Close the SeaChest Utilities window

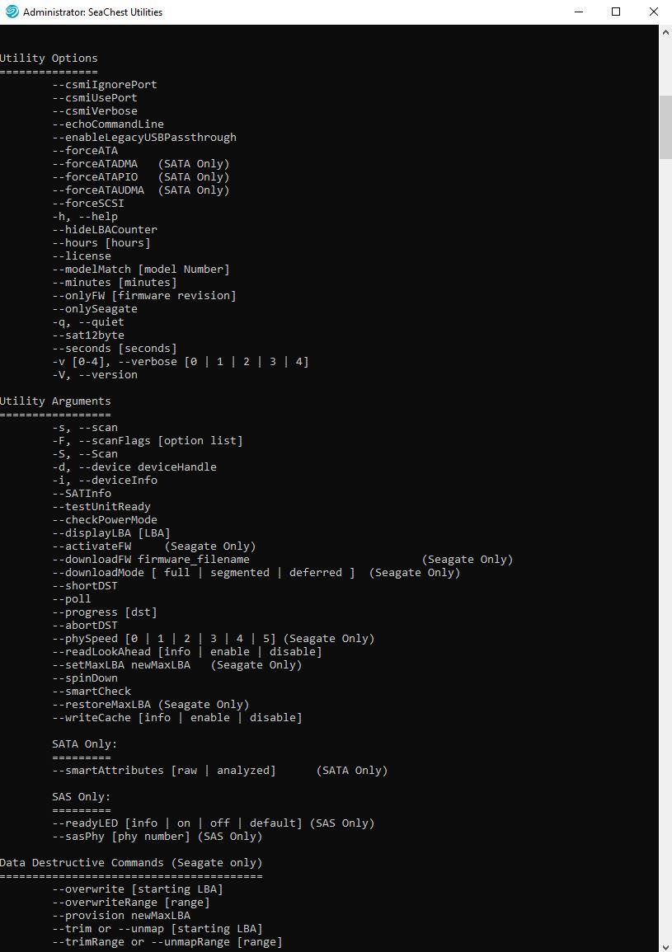pos(653,12)
